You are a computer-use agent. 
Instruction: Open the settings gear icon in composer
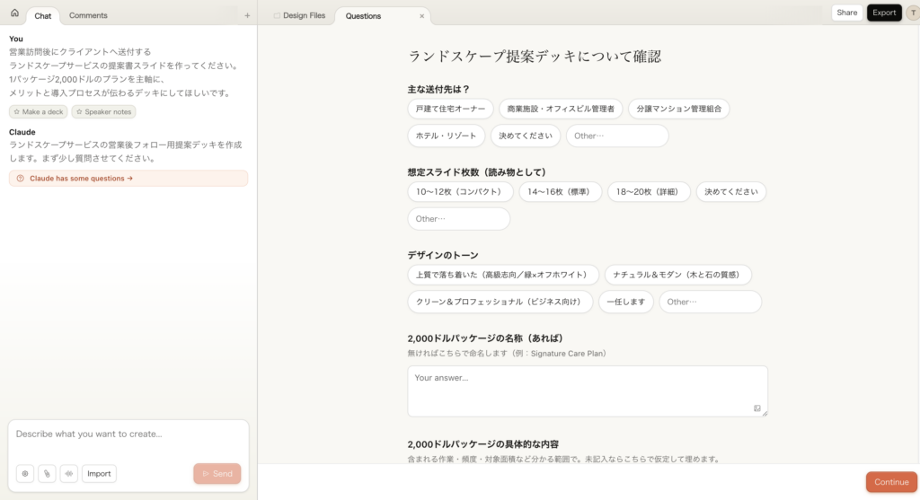(x=25, y=473)
